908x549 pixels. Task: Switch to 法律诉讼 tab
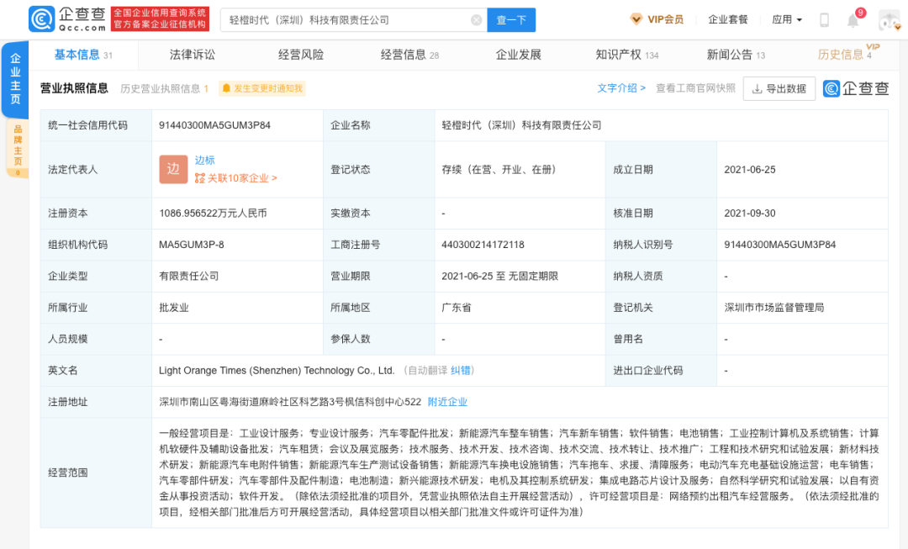click(193, 55)
